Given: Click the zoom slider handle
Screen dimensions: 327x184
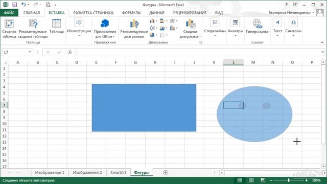Looking at the screenshot, I should (289, 180).
